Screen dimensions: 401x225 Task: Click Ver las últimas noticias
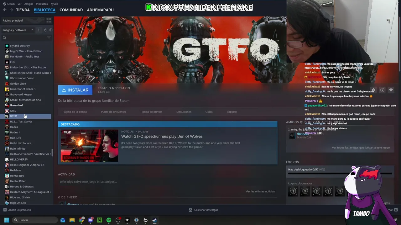pos(260,191)
